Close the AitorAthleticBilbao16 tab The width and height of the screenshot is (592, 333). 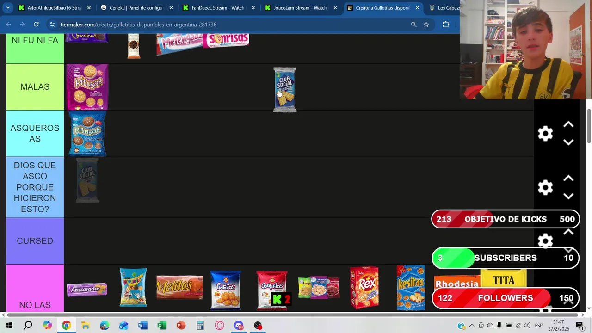click(89, 8)
